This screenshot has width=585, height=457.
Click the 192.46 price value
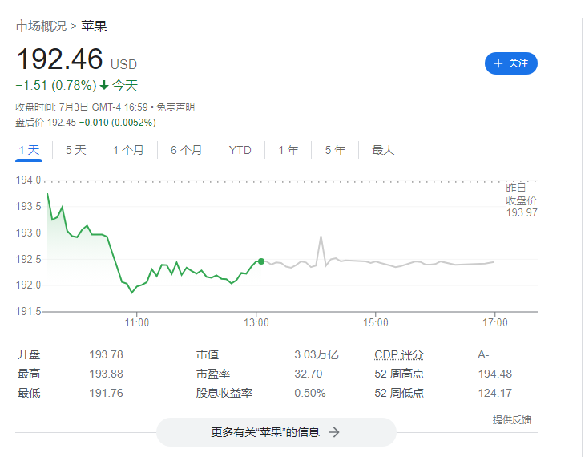pyautogui.click(x=59, y=59)
